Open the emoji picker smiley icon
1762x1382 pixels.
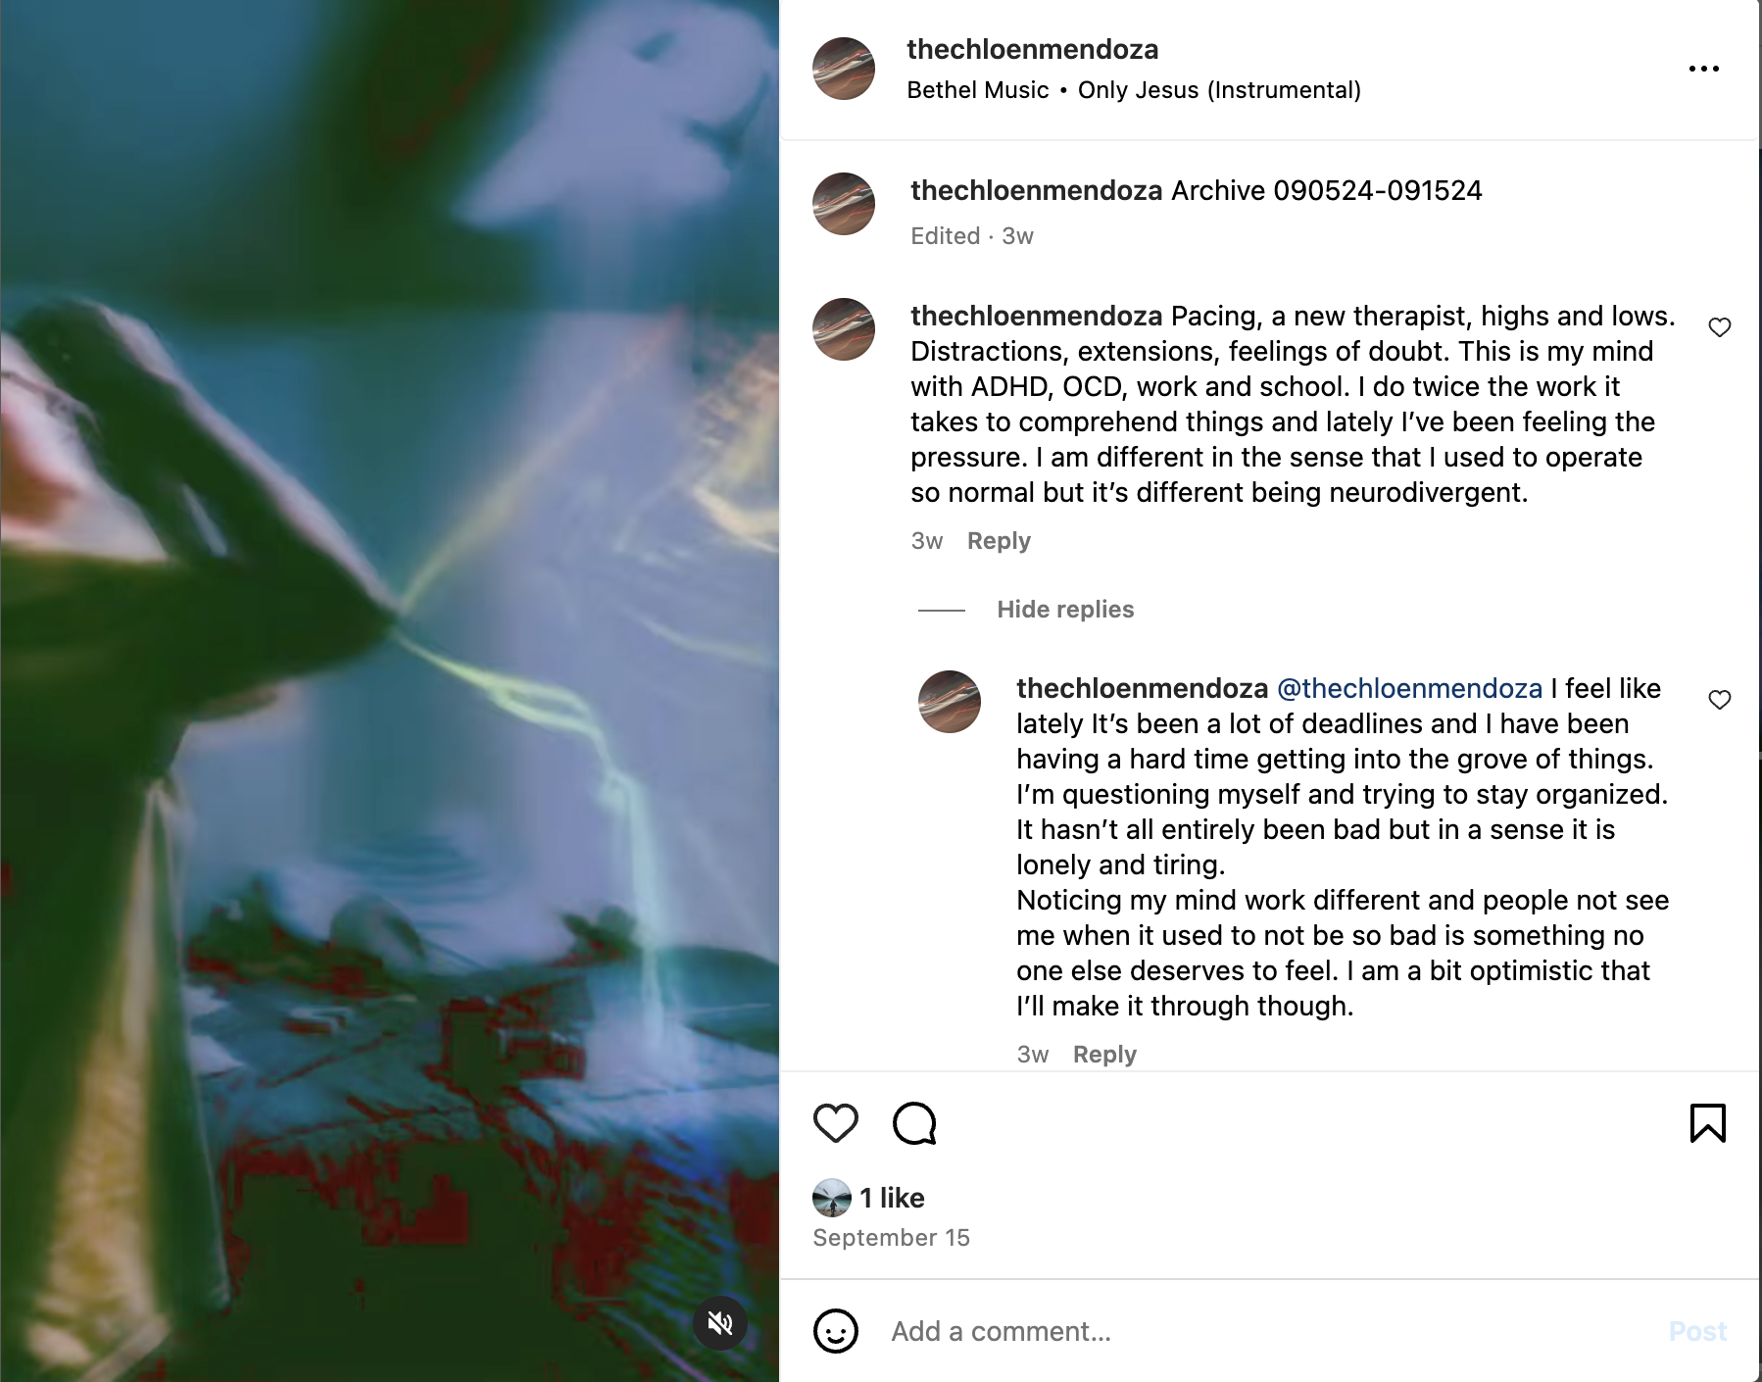[836, 1331]
